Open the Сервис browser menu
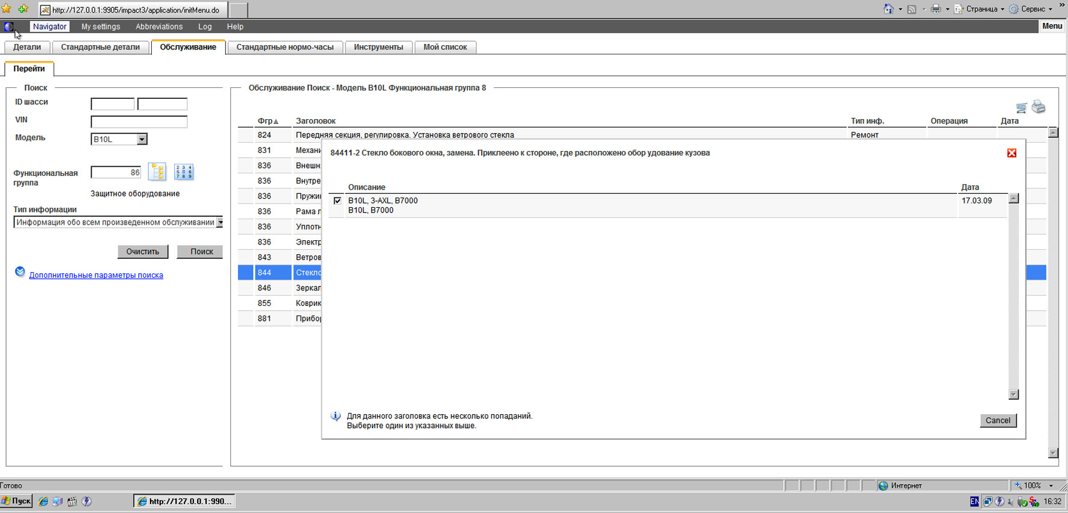 click(1032, 9)
